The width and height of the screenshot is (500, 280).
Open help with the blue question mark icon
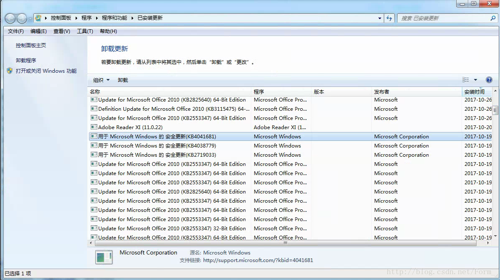489,80
